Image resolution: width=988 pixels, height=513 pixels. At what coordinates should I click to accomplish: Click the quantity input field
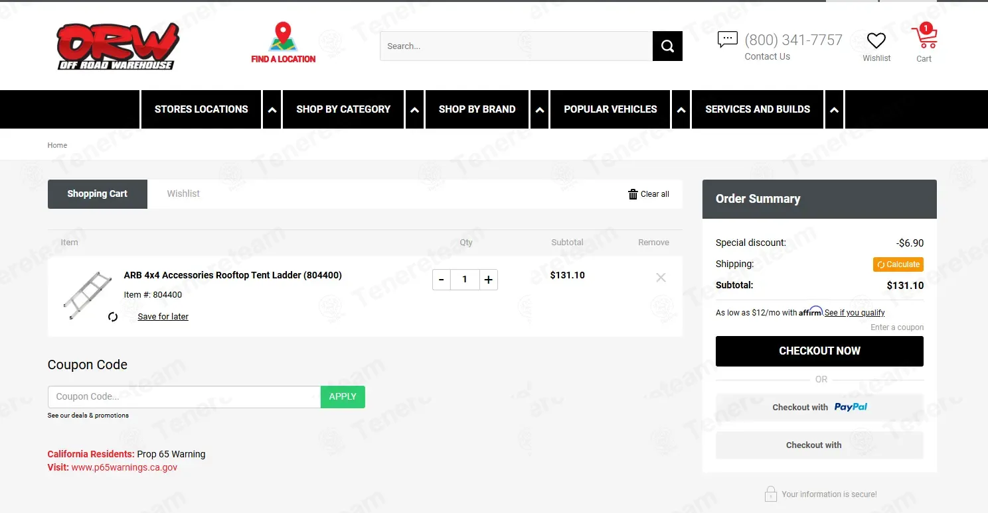(465, 280)
